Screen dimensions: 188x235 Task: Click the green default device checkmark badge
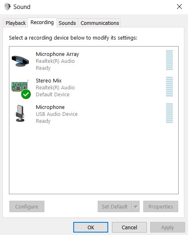(26, 94)
